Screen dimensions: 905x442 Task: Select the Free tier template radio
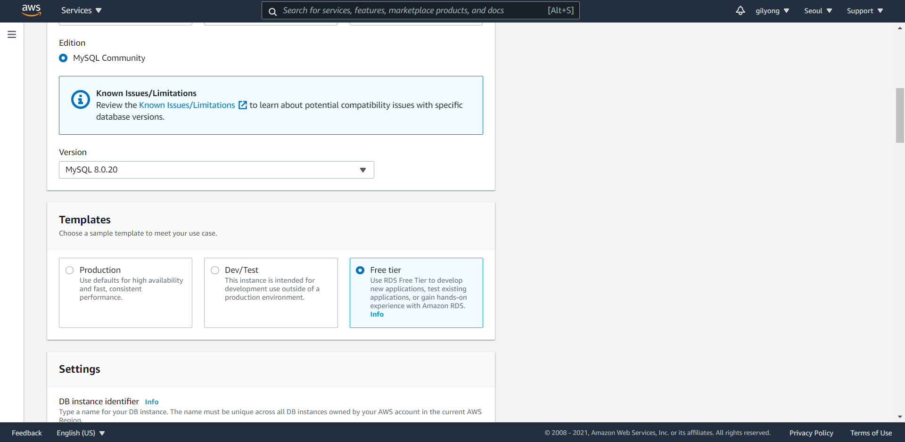tap(360, 270)
